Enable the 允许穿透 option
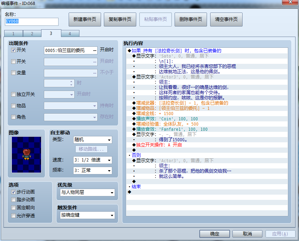This screenshot has width=299, height=241. pos(13,216)
